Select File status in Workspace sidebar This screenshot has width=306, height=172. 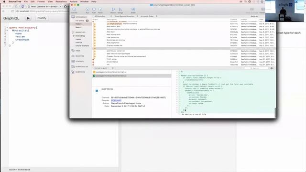[x=80, y=21]
